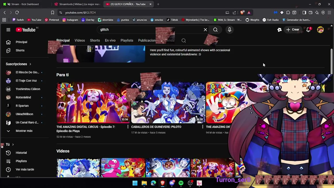
Task: Open File Explorer from the taskbar
Action: coord(144,183)
